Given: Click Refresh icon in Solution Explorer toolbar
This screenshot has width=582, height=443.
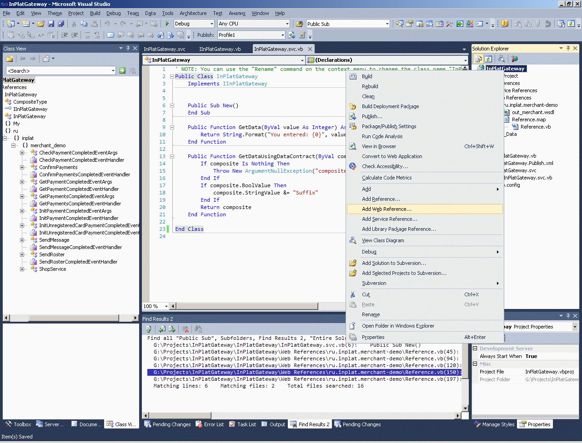Looking at the screenshot, I should (x=488, y=59).
